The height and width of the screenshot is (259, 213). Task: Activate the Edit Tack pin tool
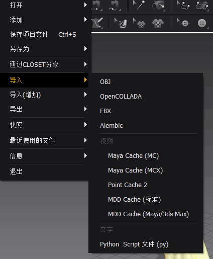click(139, 6)
